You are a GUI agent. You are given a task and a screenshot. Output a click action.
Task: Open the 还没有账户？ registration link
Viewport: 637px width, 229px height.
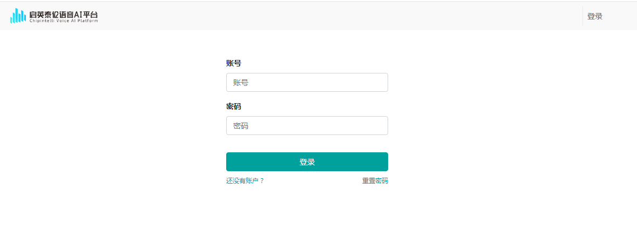click(x=245, y=181)
